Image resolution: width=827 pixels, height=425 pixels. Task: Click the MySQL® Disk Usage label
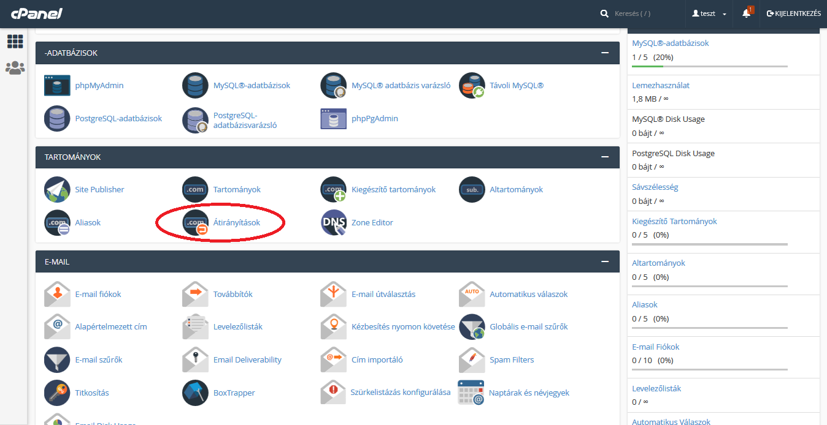coord(668,119)
